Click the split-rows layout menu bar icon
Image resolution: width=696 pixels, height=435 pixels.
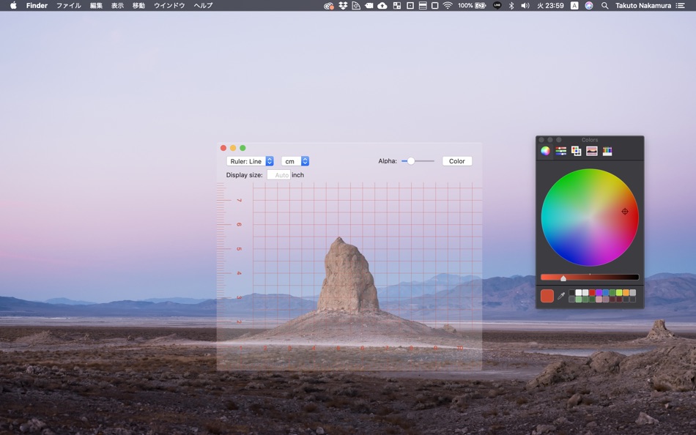423,5
